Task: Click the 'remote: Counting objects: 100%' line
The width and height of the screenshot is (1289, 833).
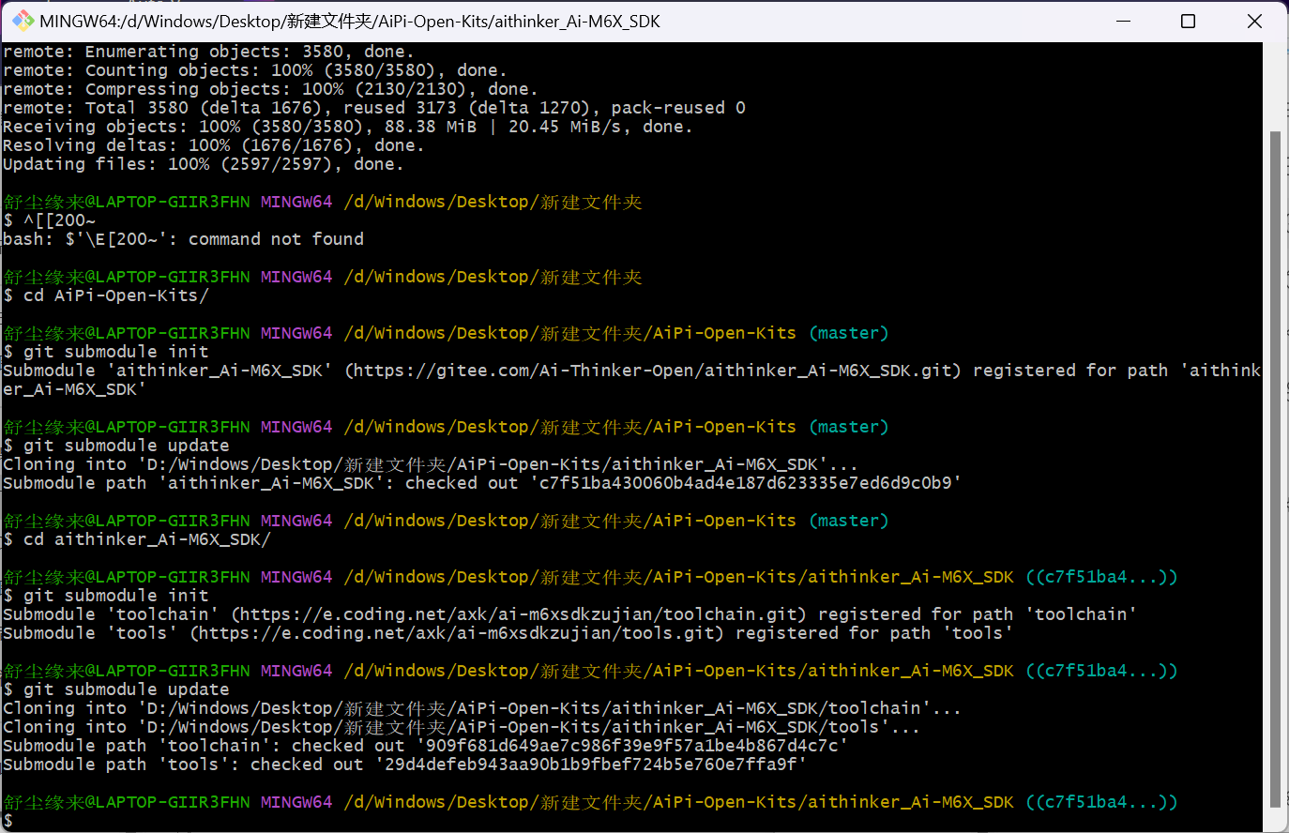Action: pos(254,70)
